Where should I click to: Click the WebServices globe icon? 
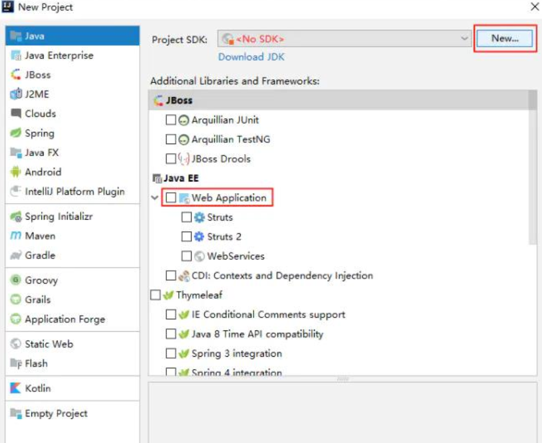199,256
